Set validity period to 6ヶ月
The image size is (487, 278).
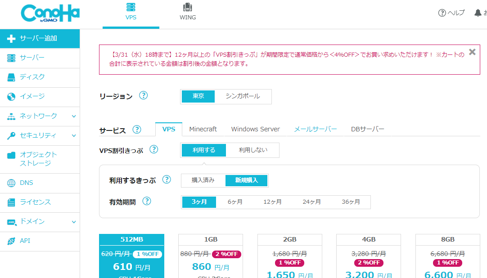(235, 202)
